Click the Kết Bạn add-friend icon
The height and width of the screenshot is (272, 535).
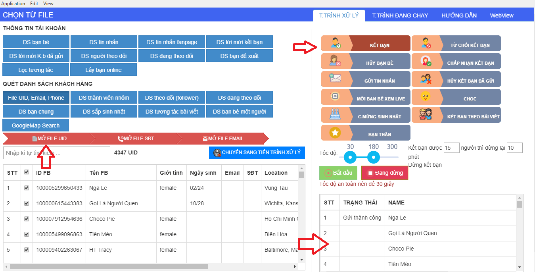click(x=335, y=43)
